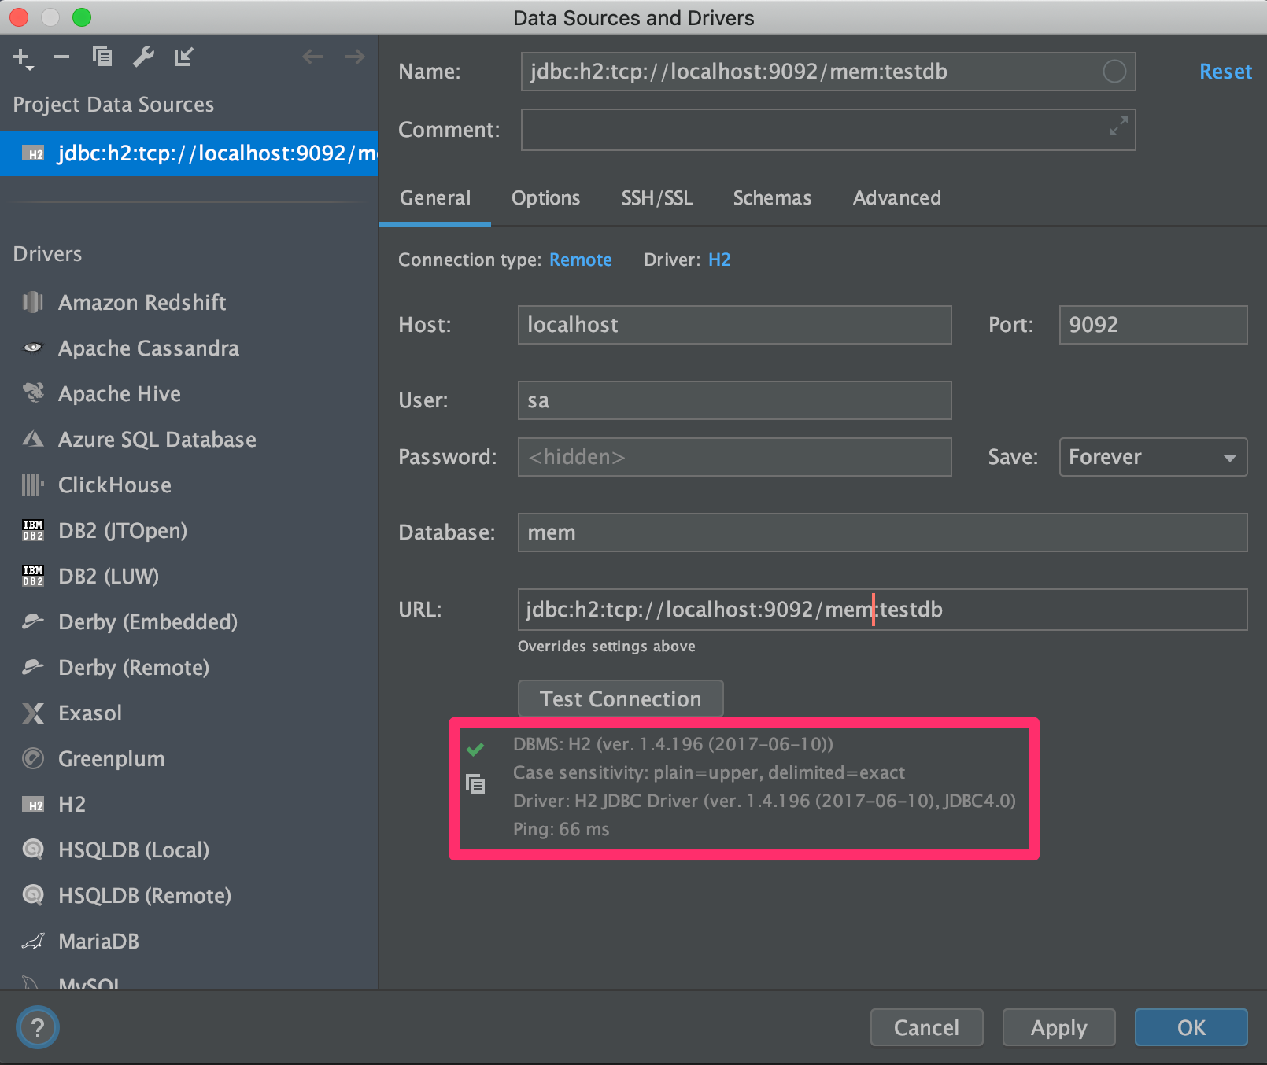Click the Database field containing mem
The image size is (1267, 1065).
coord(882,532)
